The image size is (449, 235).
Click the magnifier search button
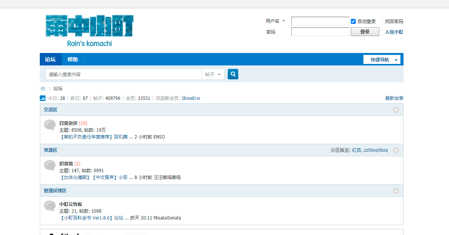point(233,74)
